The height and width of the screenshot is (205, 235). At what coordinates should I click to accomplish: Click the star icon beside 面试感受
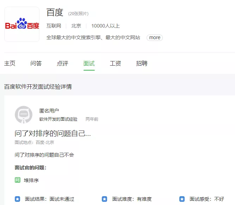(182, 199)
